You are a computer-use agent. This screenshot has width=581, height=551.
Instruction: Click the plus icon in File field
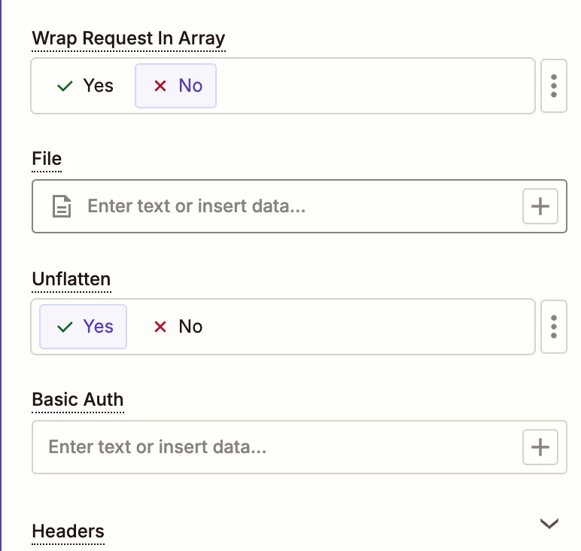pos(540,206)
